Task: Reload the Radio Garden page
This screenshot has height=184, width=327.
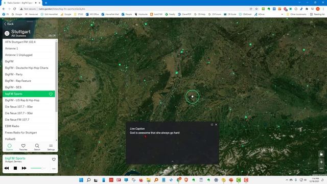Action: [15, 9]
